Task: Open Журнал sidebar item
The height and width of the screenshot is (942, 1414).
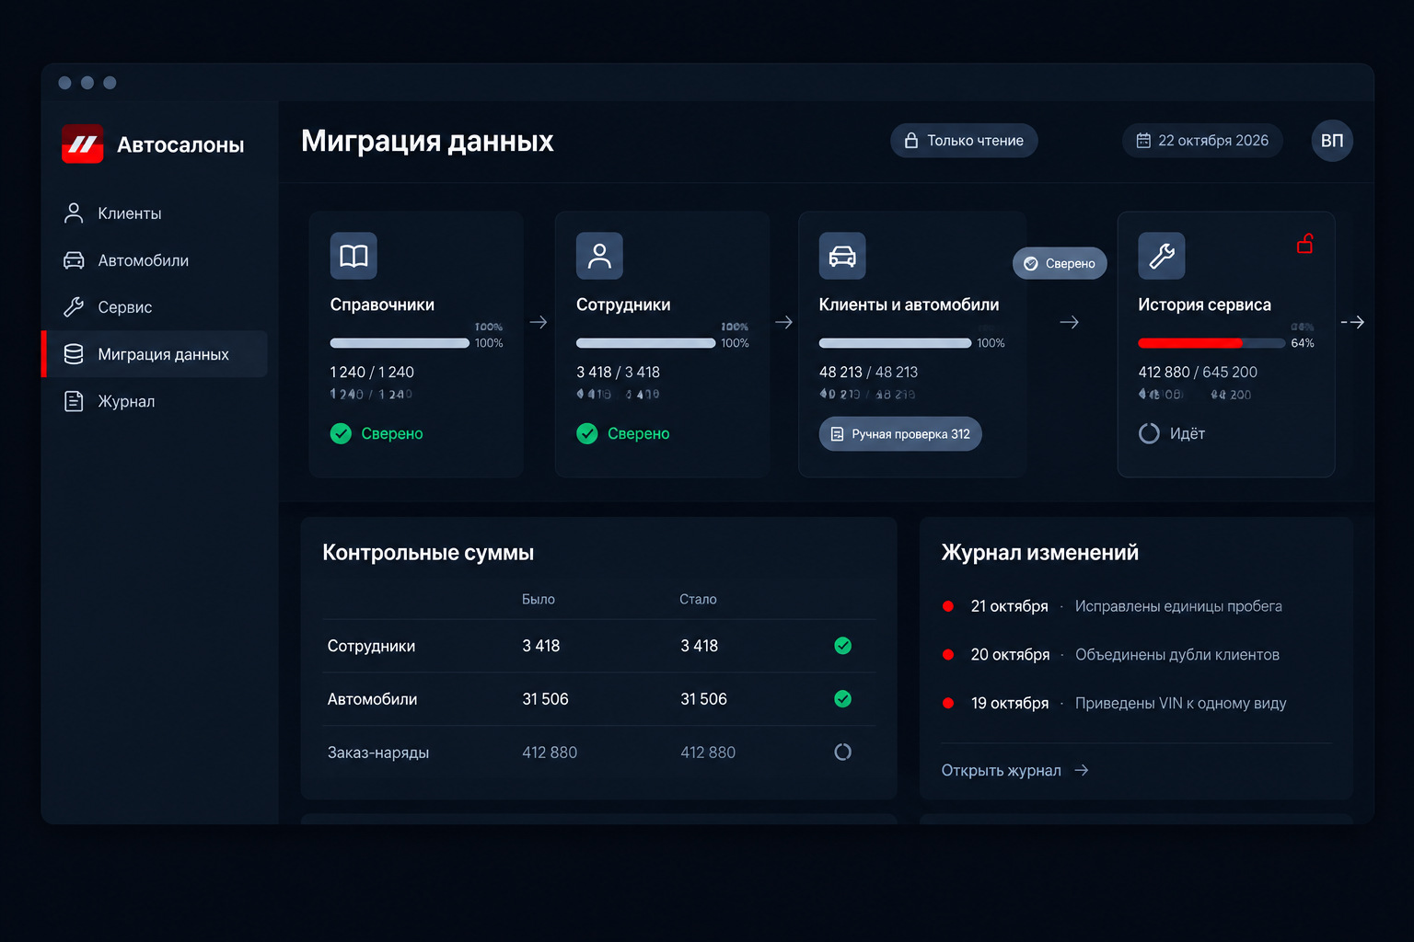Action: click(155, 401)
